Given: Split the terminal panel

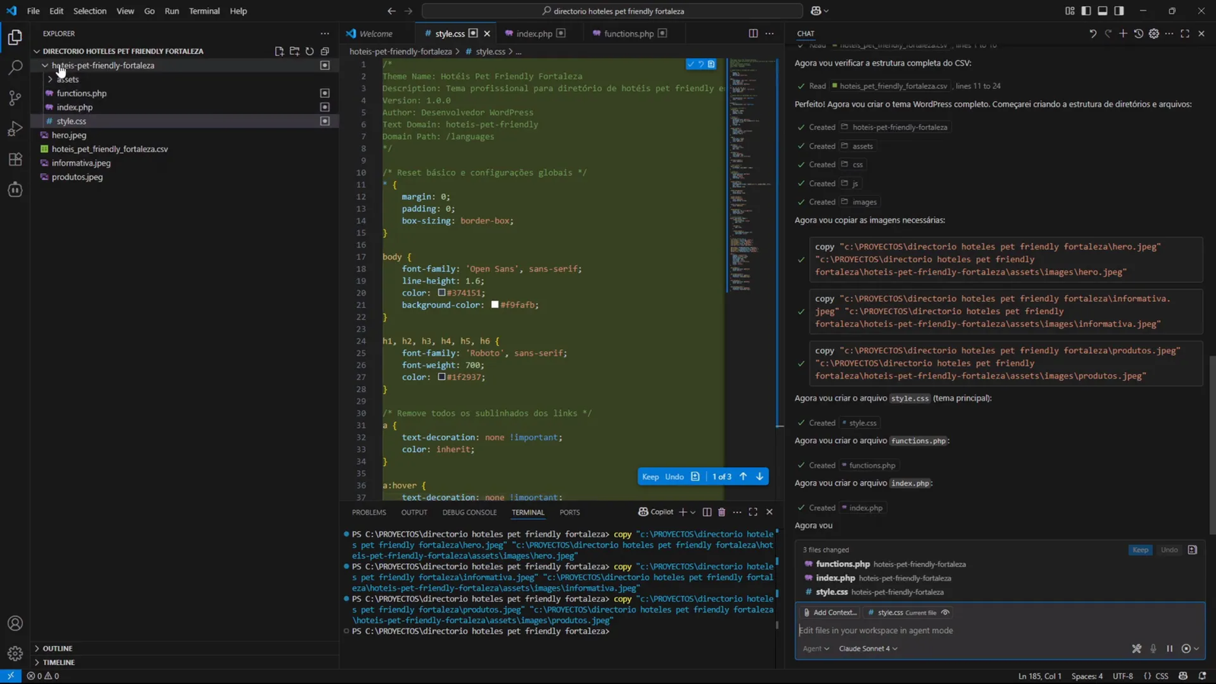Looking at the screenshot, I should (x=707, y=512).
